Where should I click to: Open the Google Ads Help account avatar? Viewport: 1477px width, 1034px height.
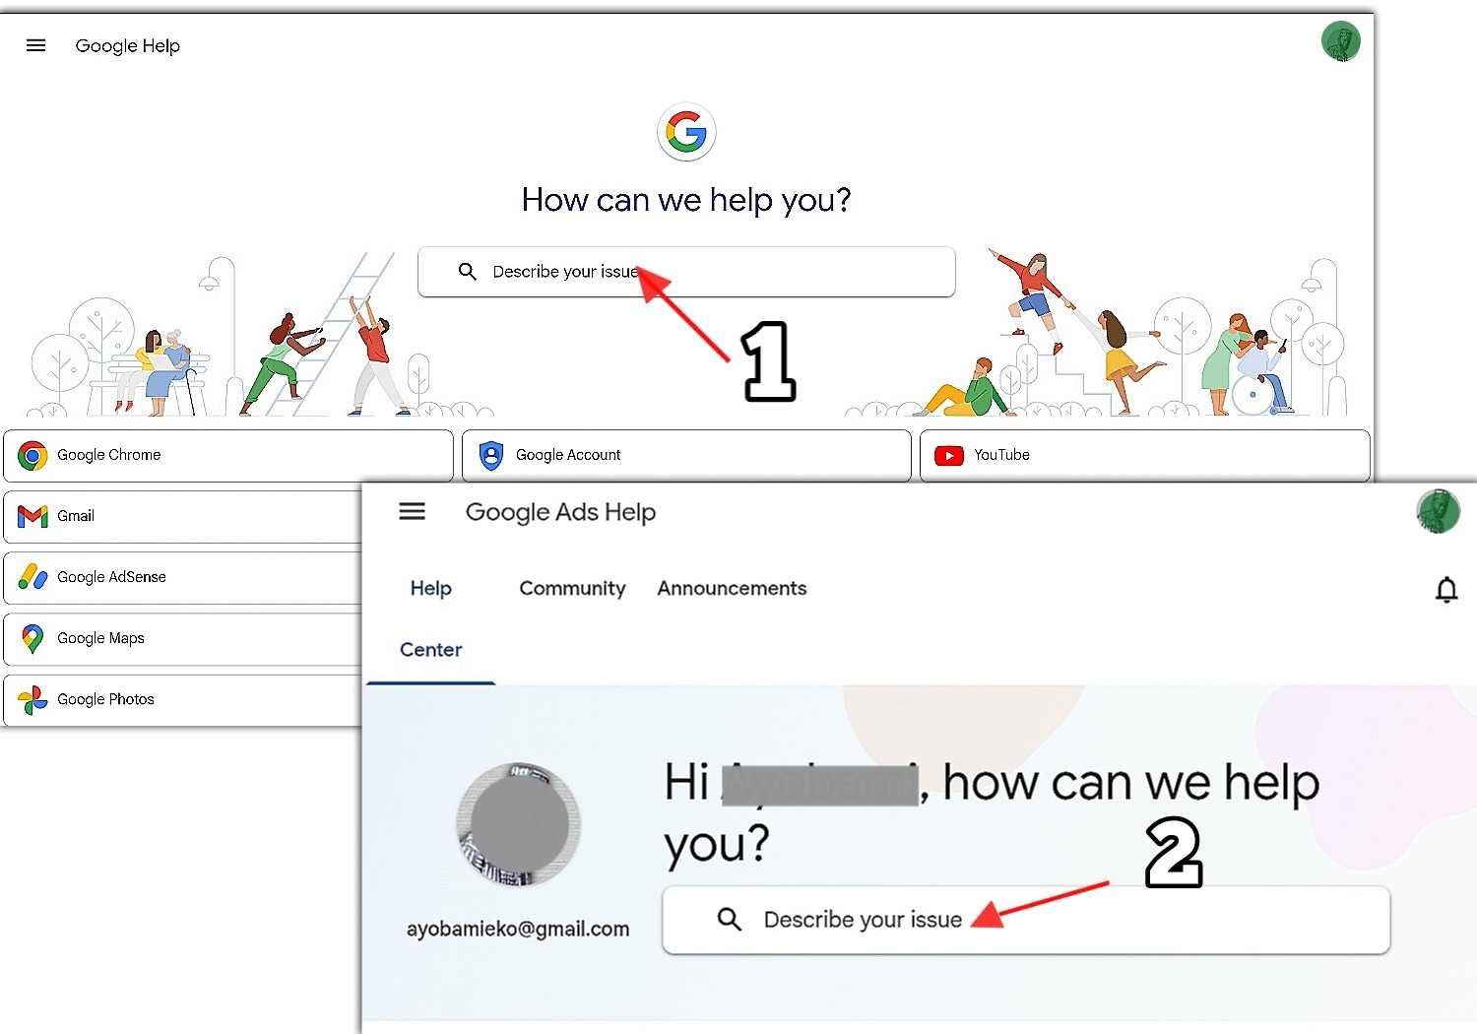[1437, 511]
